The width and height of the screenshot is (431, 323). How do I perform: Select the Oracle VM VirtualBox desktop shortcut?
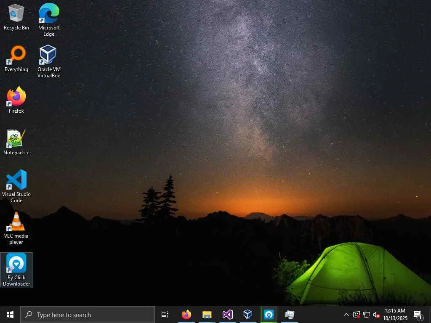coord(49,61)
